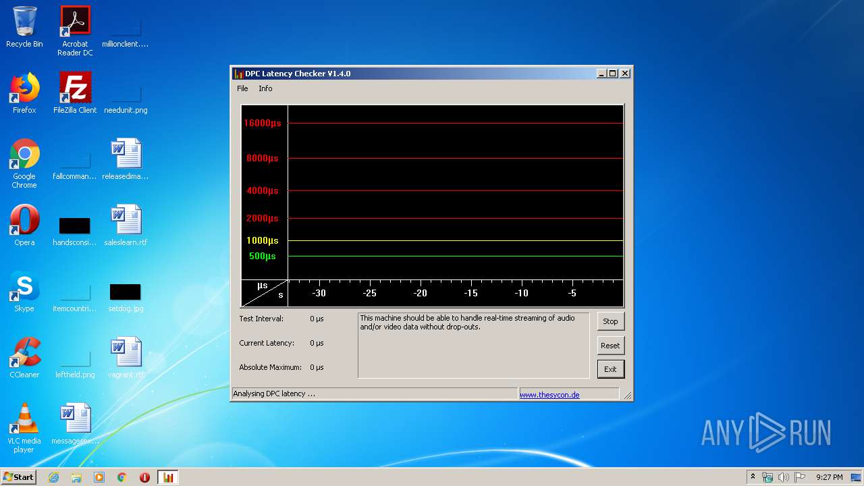864x486 pixels.
Task: Select the CCleaner desktop shortcut
Action: (x=24, y=358)
